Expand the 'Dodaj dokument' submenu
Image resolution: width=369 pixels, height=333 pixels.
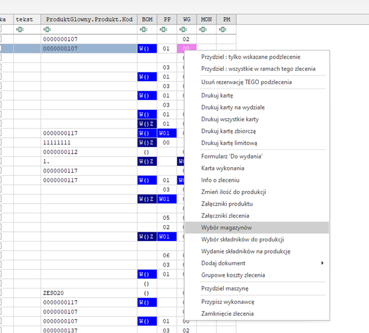257,263
